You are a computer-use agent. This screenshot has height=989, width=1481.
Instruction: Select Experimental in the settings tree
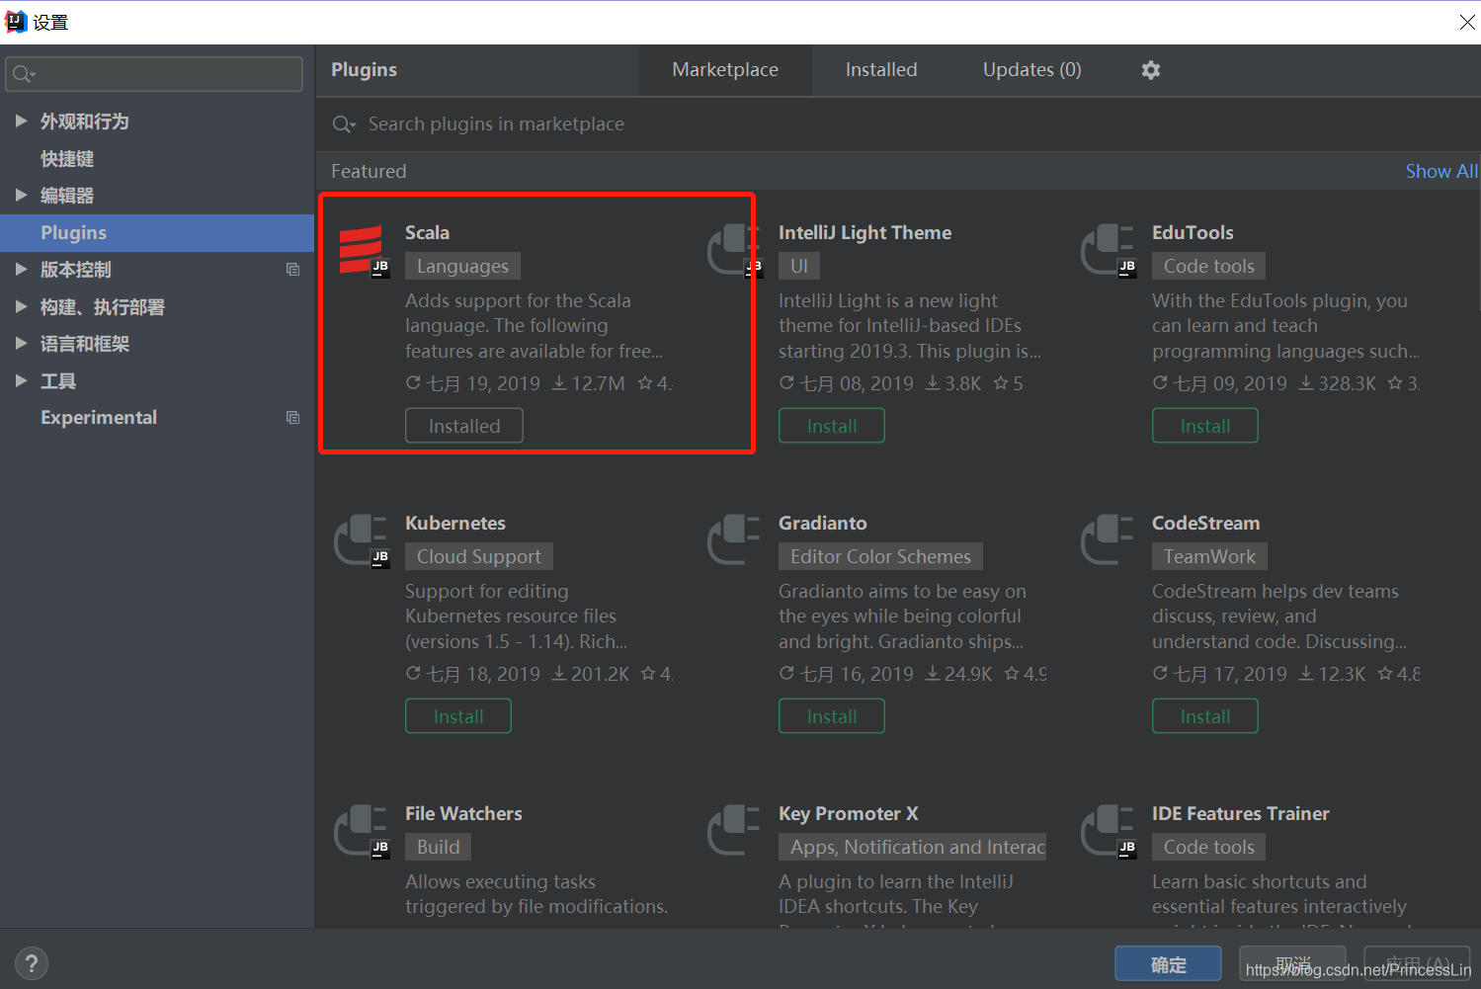pyautogui.click(x=157, y=418)
